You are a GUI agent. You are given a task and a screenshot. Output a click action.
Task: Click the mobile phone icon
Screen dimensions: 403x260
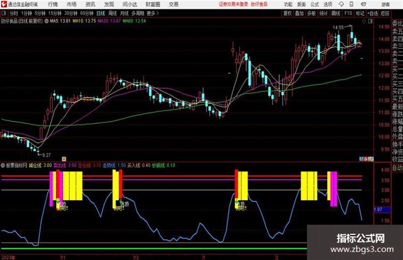(x=351, y=4)
